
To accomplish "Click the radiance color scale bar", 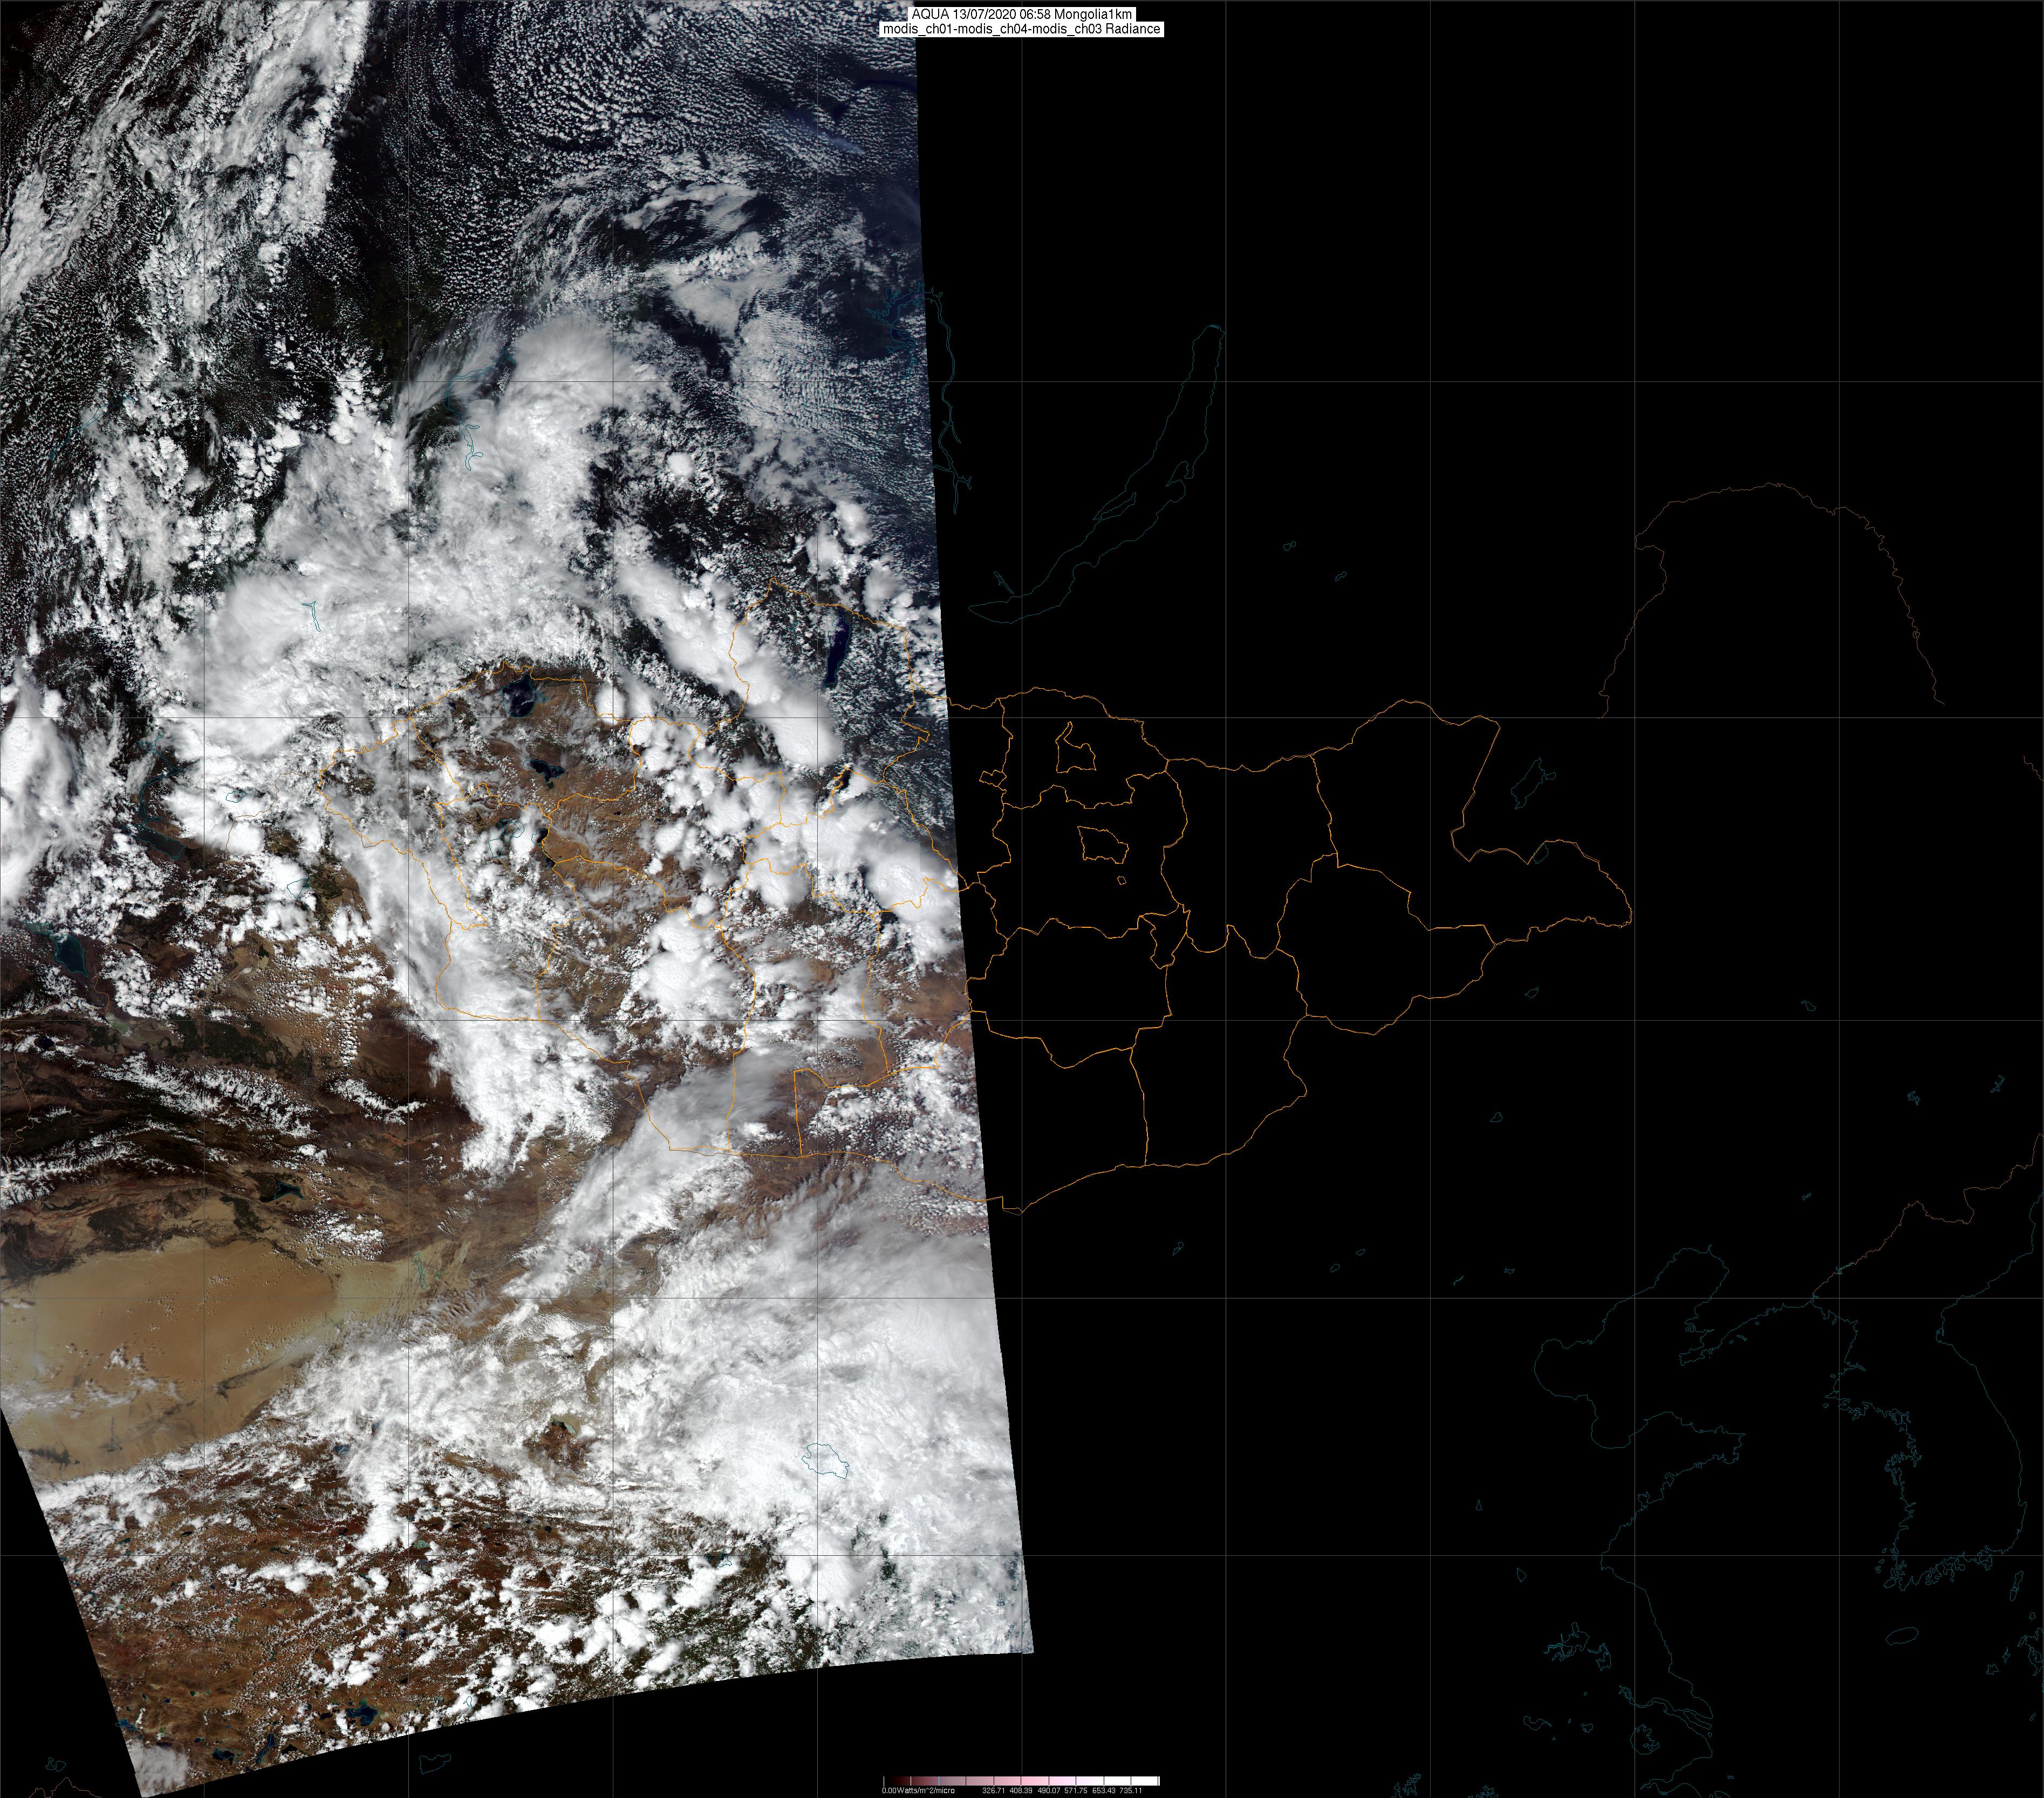I will (1021, 1780).
